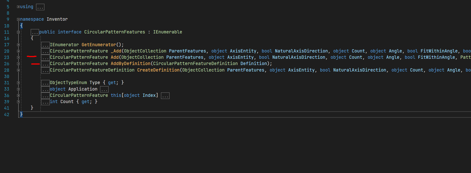The height and width of the screenshot is (173, 471).
Task: Expand gutter toggle beside object Application line
Action: [x=18, y=89]
